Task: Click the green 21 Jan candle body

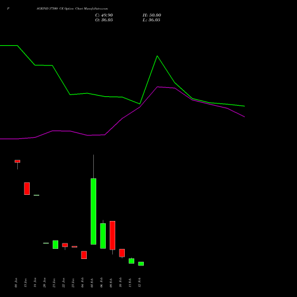Action: 55,245
